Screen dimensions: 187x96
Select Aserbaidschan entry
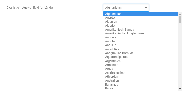click(x=141, y=73)
